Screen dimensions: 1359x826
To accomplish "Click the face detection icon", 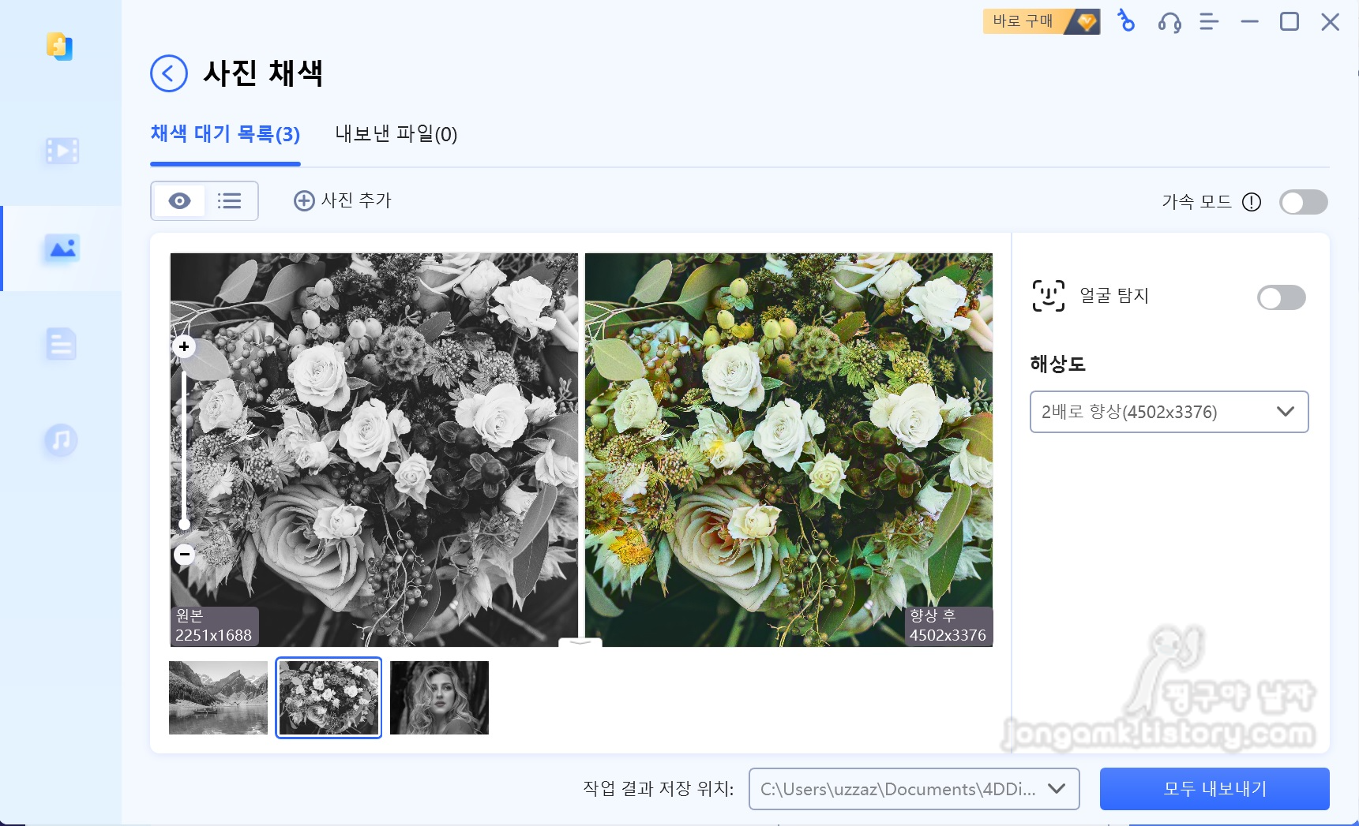I will 1049,296.
